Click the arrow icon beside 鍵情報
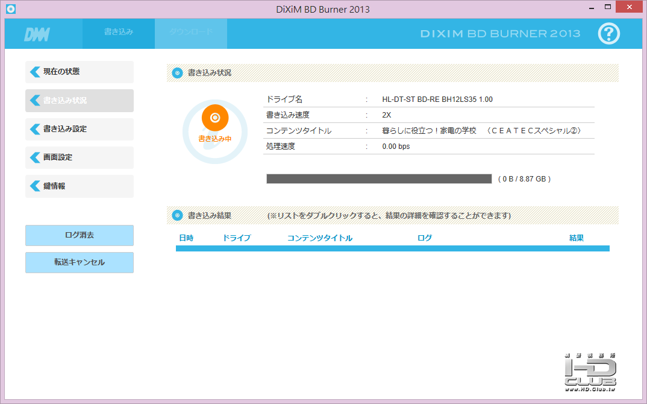This screenshot has height=404, width=647. (x=35, y=186)
